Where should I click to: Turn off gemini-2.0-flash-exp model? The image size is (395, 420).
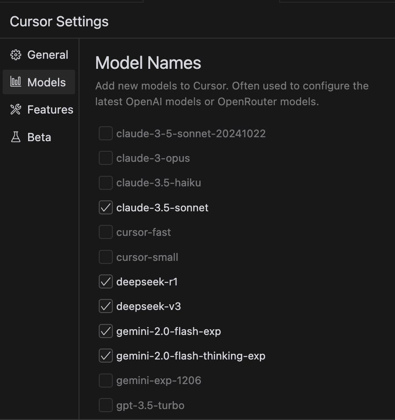pyautogui.click(x=105, y=331)
